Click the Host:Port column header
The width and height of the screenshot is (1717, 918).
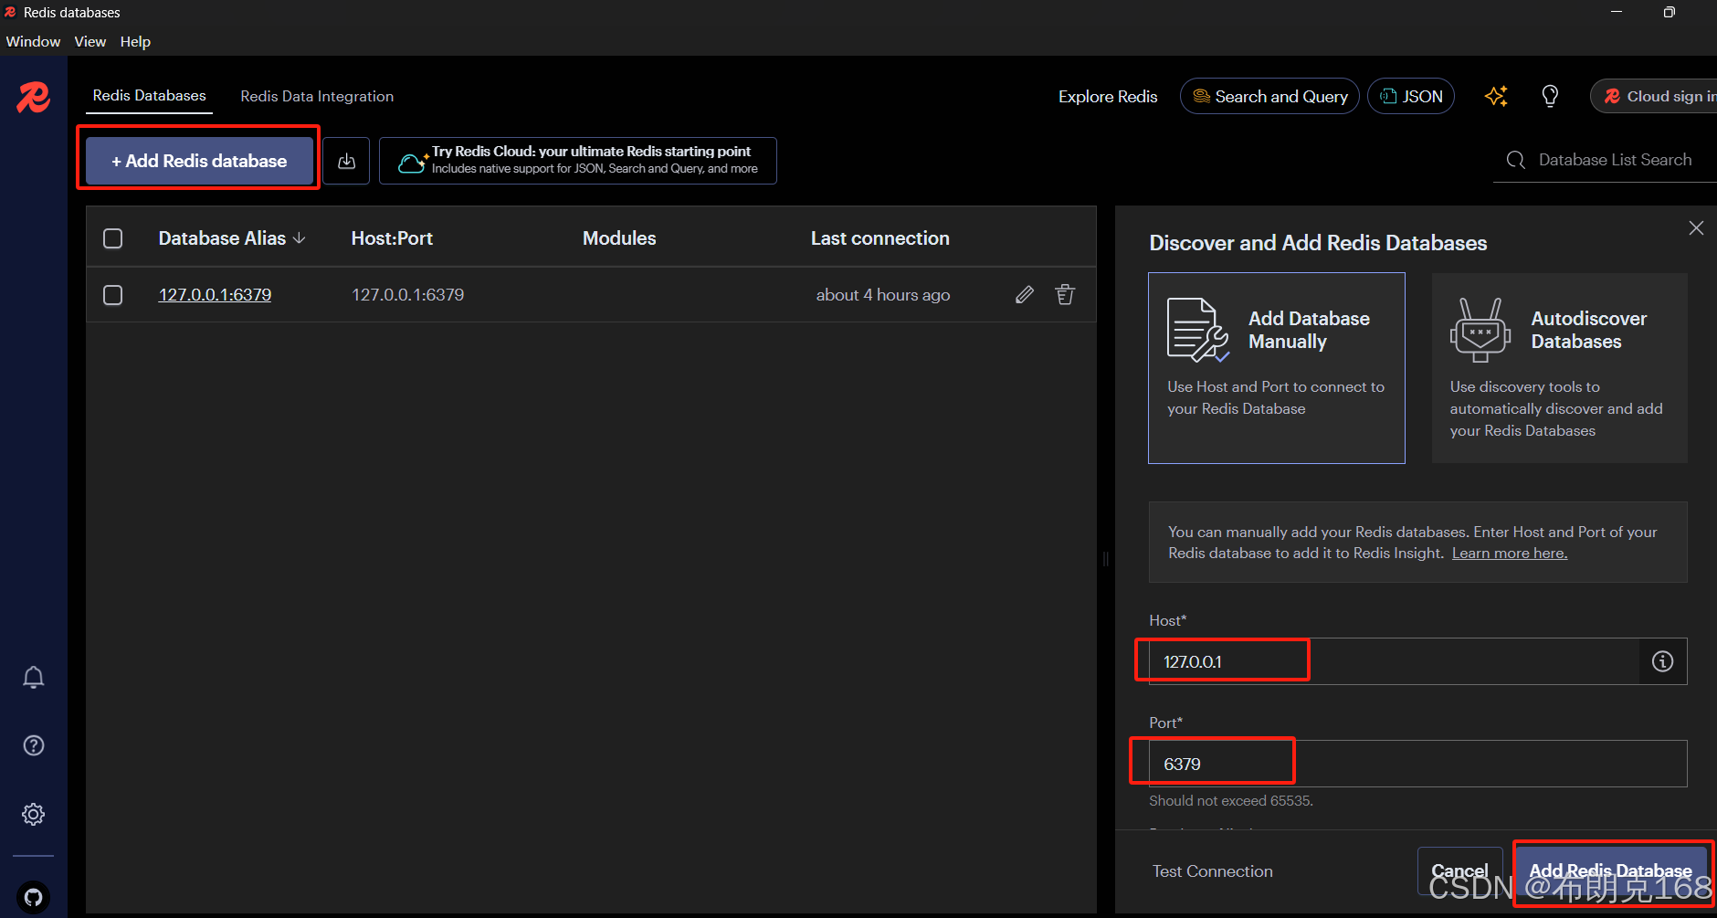click(392, 238)
